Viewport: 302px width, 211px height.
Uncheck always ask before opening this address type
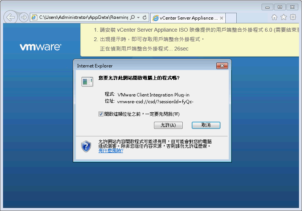(x=101, y=114)
